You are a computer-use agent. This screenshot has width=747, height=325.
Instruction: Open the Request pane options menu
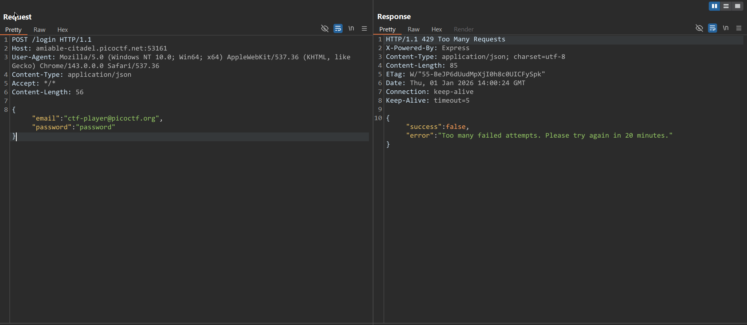364,29
